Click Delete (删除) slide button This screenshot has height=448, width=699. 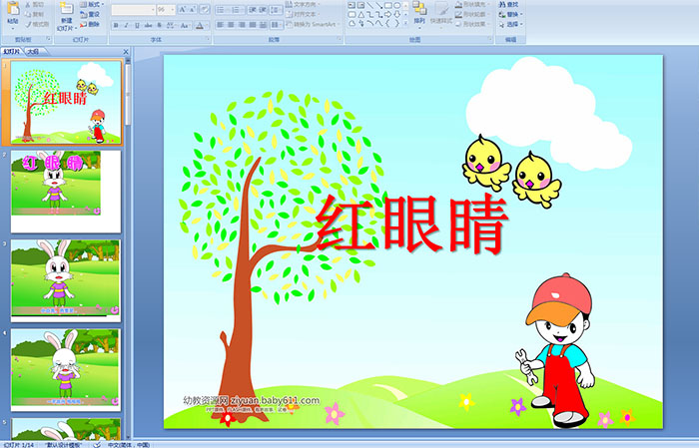pos(90,24)
